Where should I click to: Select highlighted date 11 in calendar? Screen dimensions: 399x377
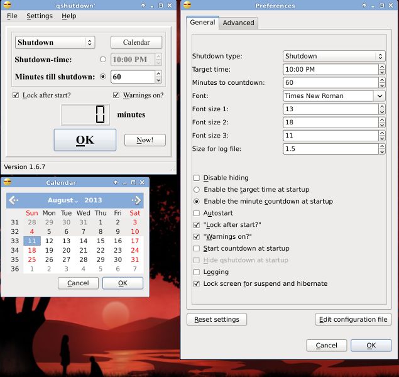coord(32,241)
